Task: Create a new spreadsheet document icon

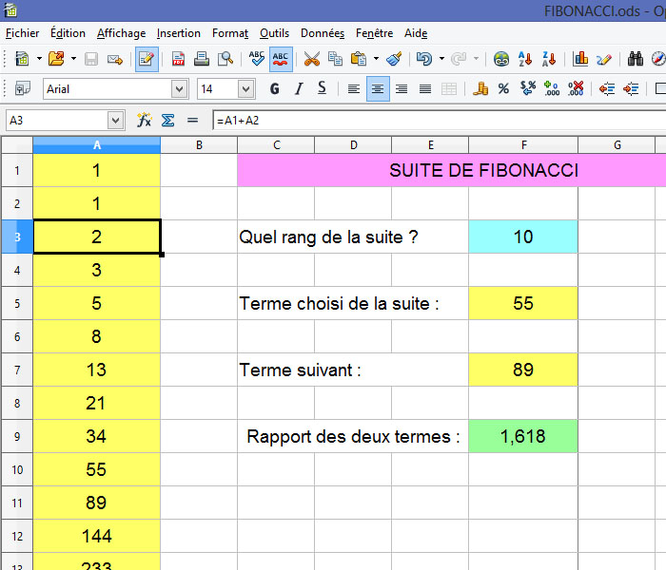Action: coord(22,59)
